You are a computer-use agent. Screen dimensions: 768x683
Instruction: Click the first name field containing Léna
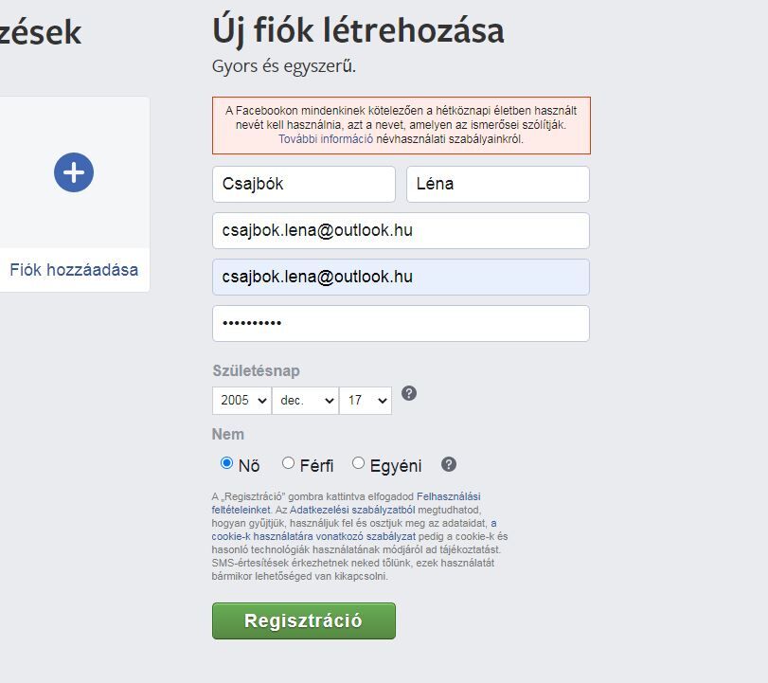(x=497, y=184)
